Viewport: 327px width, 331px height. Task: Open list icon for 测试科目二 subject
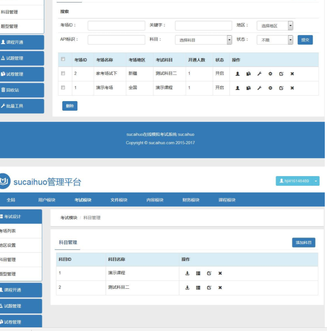point(198,288)
